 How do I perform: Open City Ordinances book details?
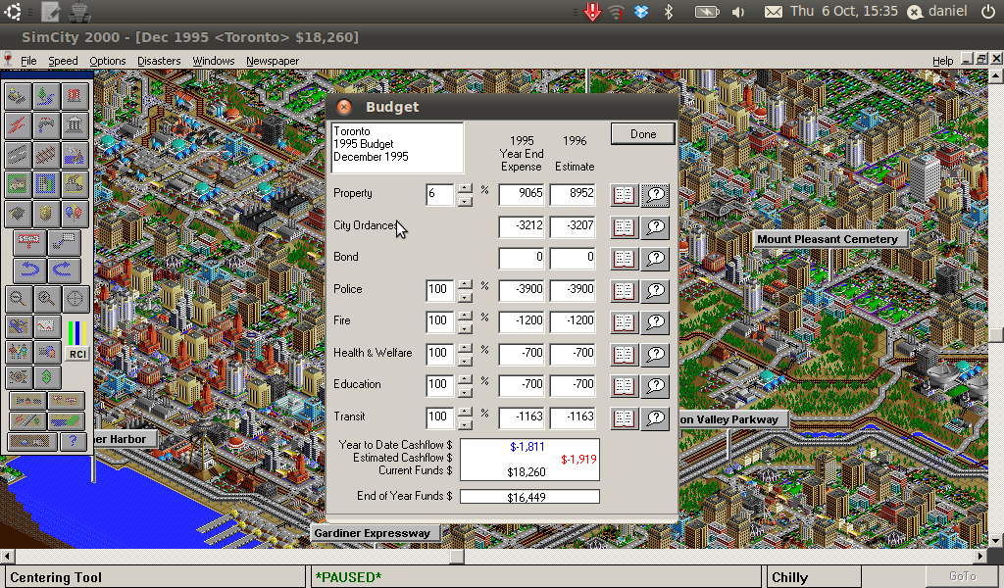coord(624,227)
